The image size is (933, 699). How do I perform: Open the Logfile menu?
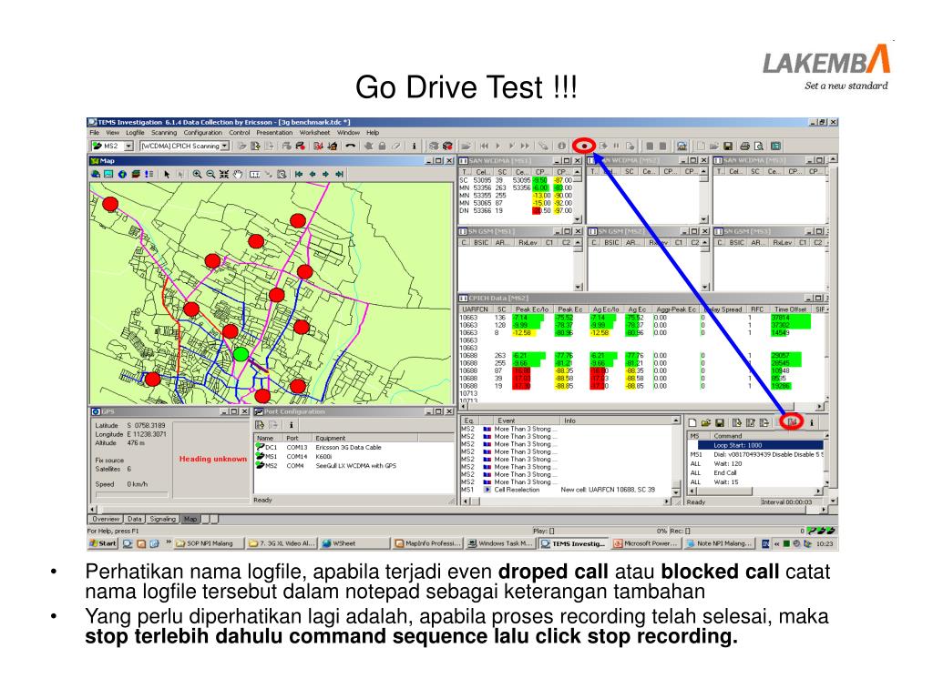(135, 133)
